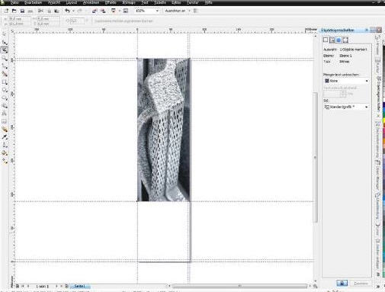Click the Ausrichten an button
This screenshot has height=292, width=385.
pos(175,11)
